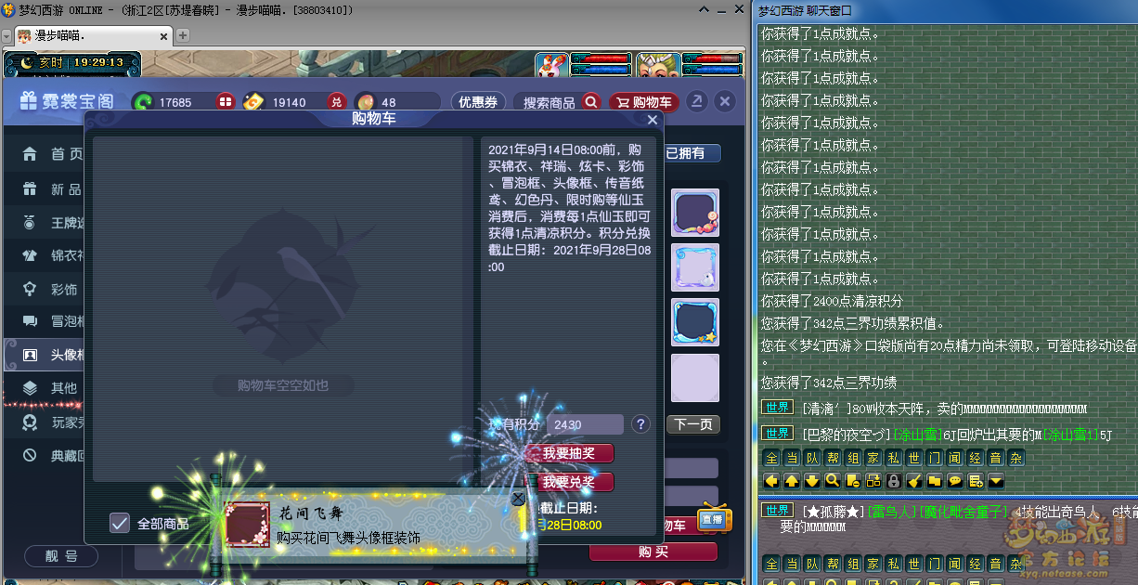Open the points help question mark
Image resolution: width=1138 pixels, height=585 pixels.
click(640, 424)
